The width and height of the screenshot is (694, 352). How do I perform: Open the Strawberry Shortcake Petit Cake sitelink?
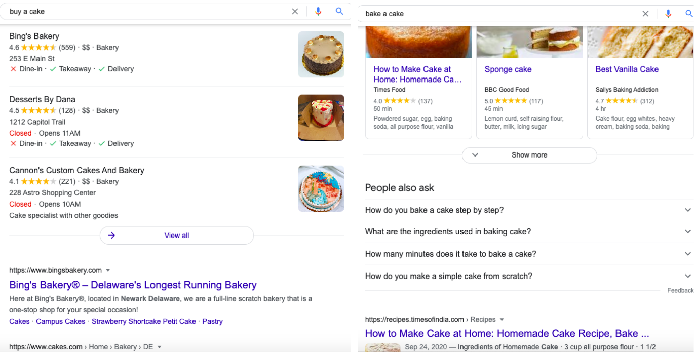coord(143,321)
